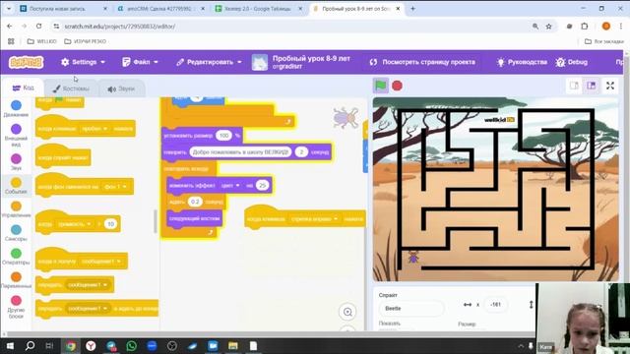
Task: Switch to the amoCRM browser tab
Action: [160, 9]
